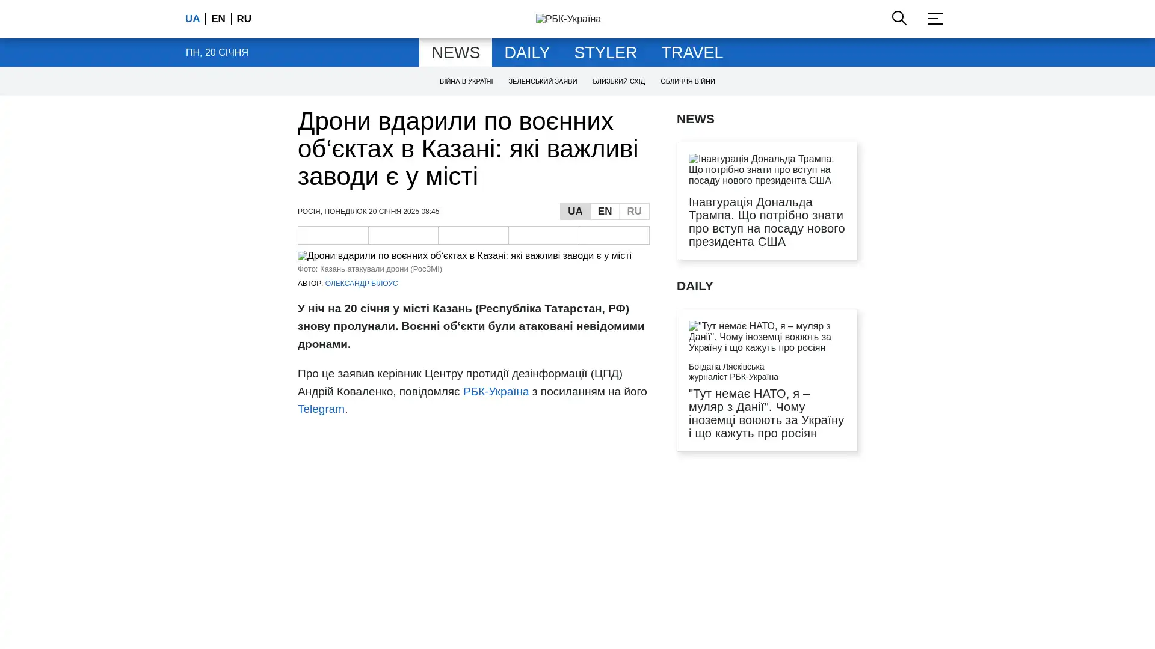Screen dimensions: 1155x649
Task: Follow the Telegram link in article
Action: [x=321, y=409]
